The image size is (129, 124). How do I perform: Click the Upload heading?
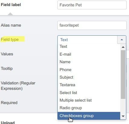tap(8, 122)
